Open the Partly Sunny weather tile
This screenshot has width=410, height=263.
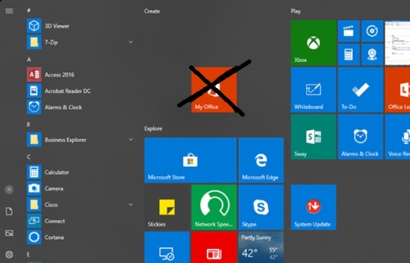click(x=261, y=247)
